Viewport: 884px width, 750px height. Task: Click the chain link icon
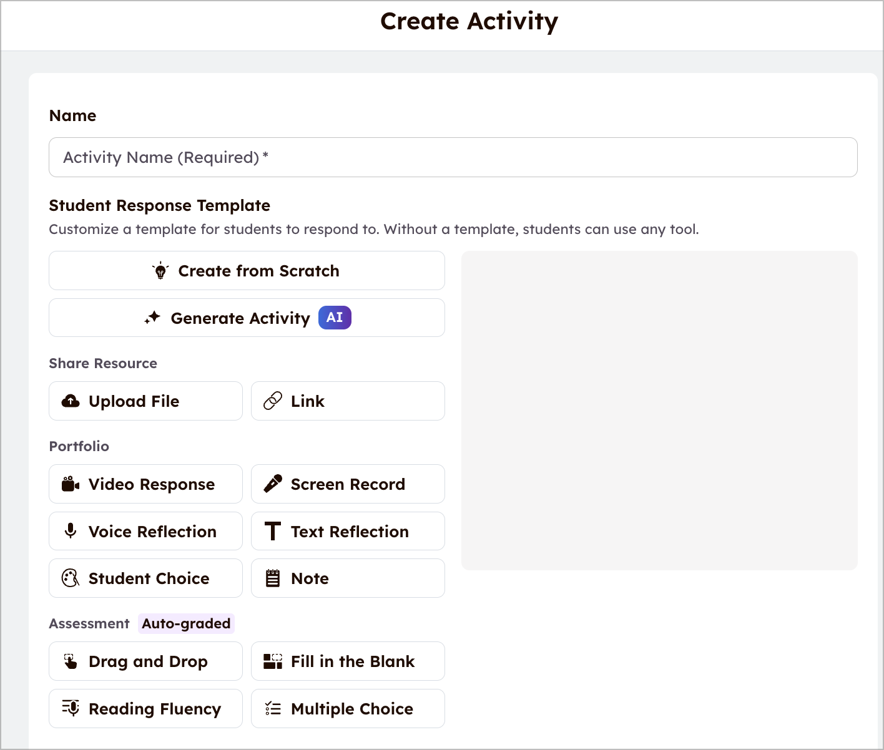(273, 401)
